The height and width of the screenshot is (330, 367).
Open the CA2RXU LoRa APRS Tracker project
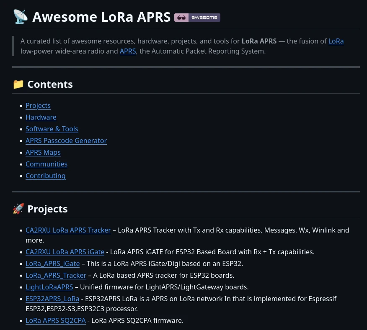tap(68, 230)
